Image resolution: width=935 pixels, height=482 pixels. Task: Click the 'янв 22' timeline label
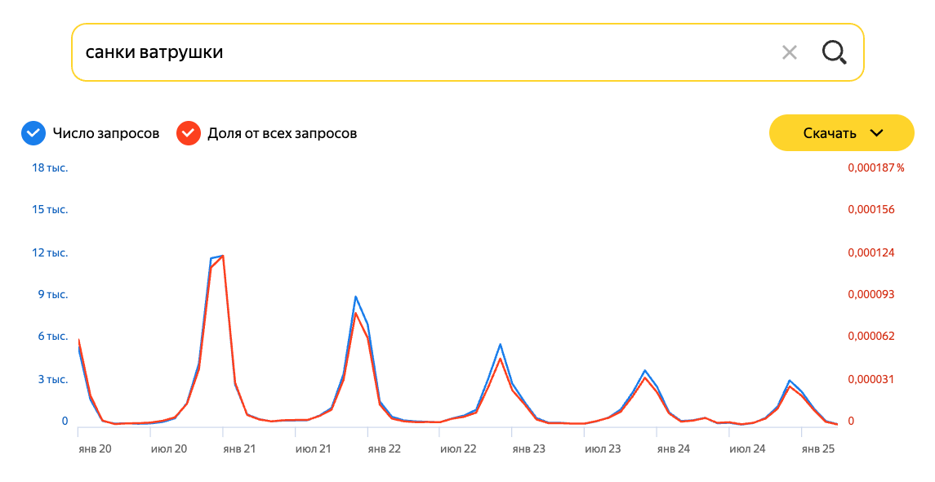click(384, 449)
